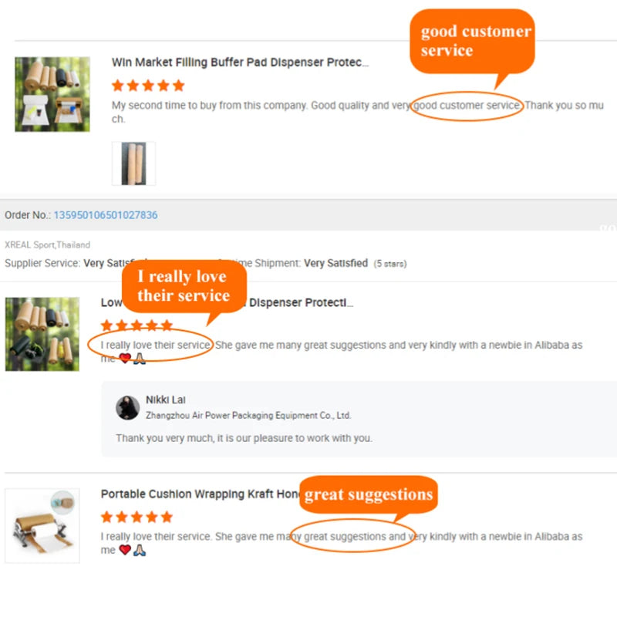This screenshot has width=617, height=617.
Task: Click the Nikki Lai name label
Action: pyautogui.click(x=166, y=400)
